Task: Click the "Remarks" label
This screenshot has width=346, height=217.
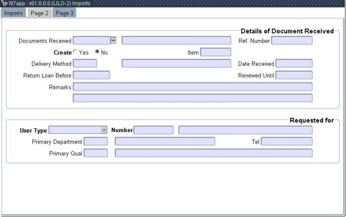Action: pyautogui.click(x=60, y=87)
